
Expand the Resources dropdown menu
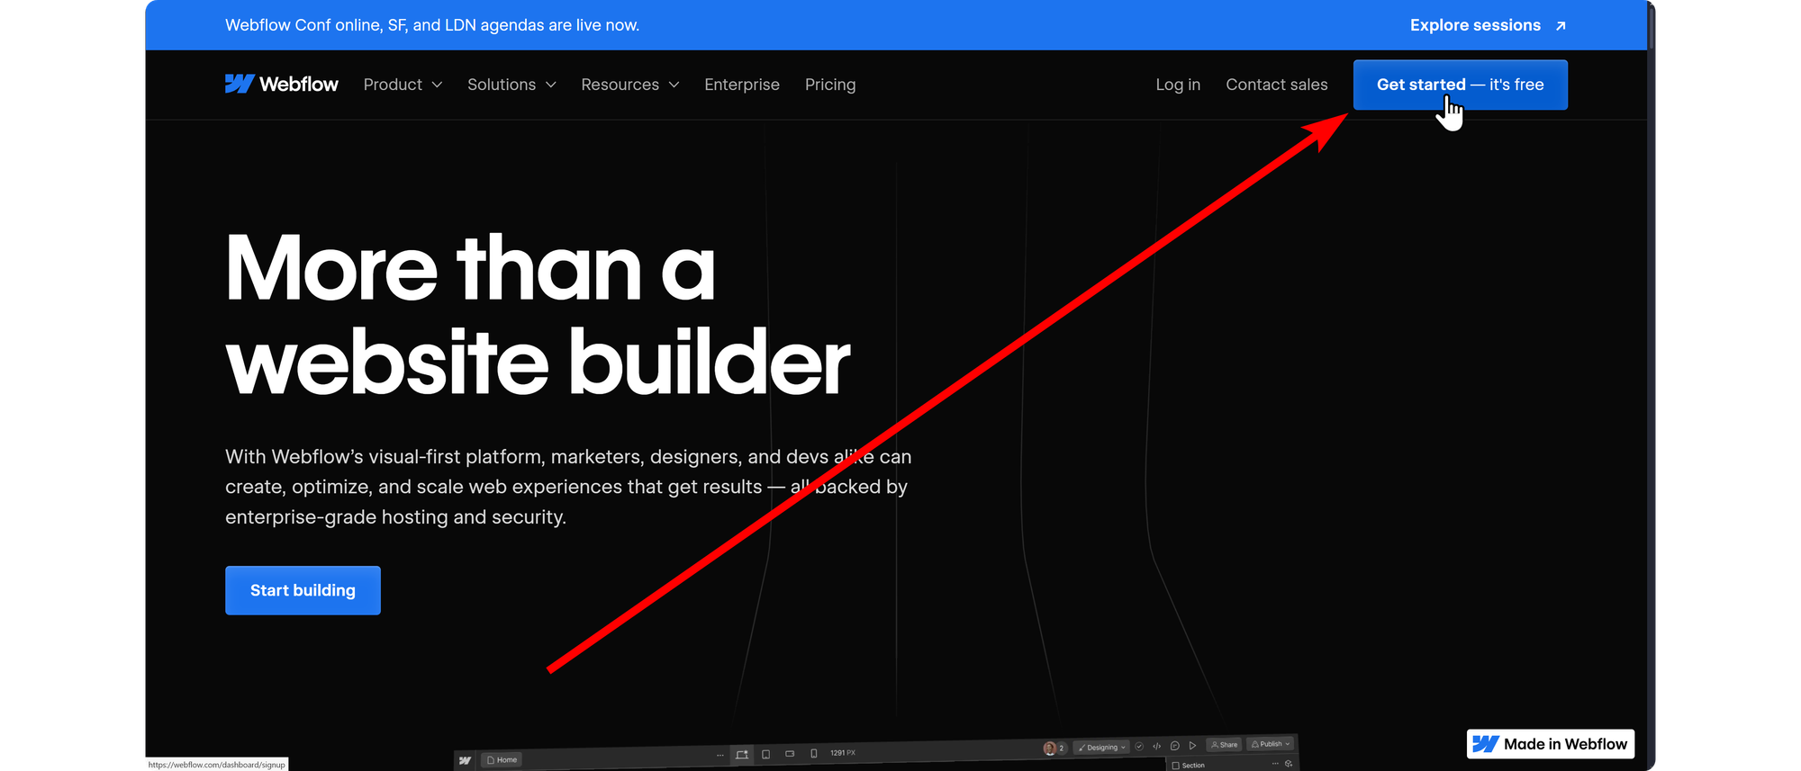[629, 85]
